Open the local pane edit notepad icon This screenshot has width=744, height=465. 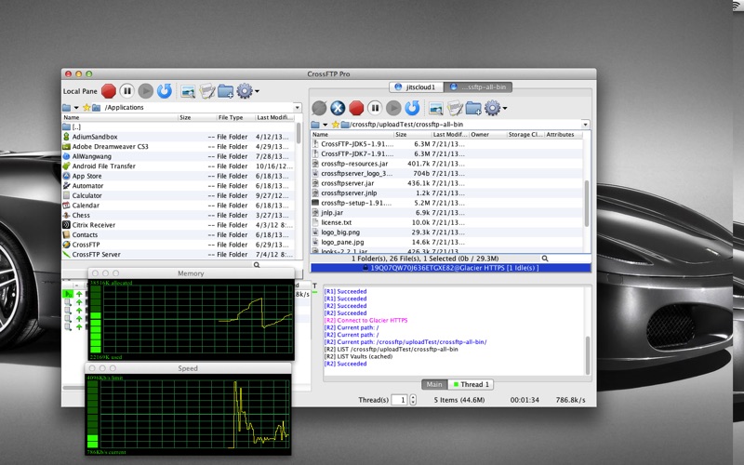coord(207,91)
